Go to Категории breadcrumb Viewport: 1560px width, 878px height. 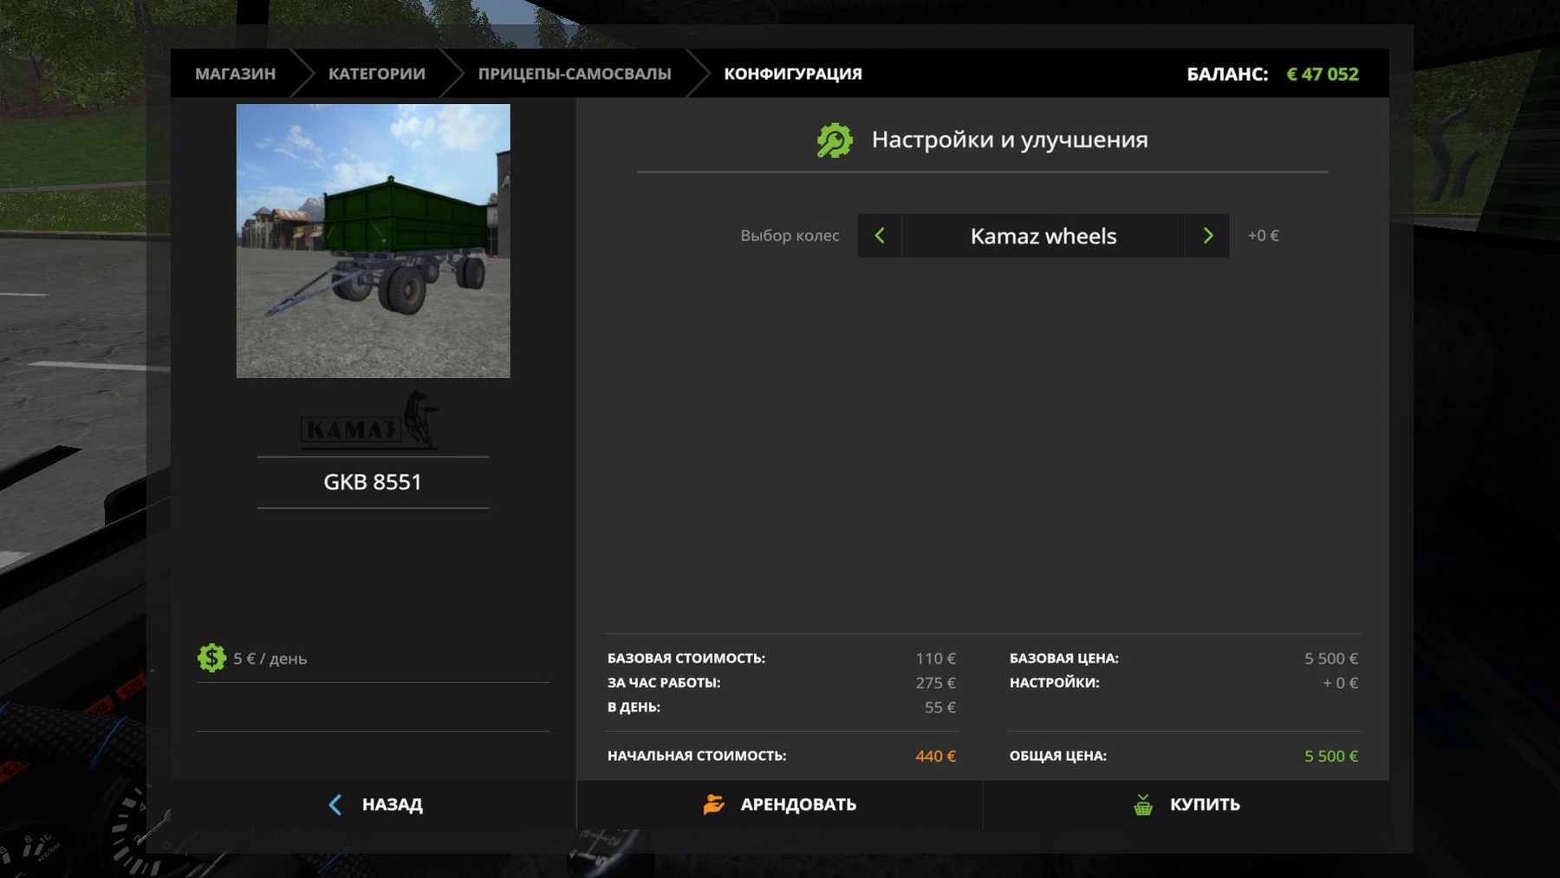tap(376, 74)
